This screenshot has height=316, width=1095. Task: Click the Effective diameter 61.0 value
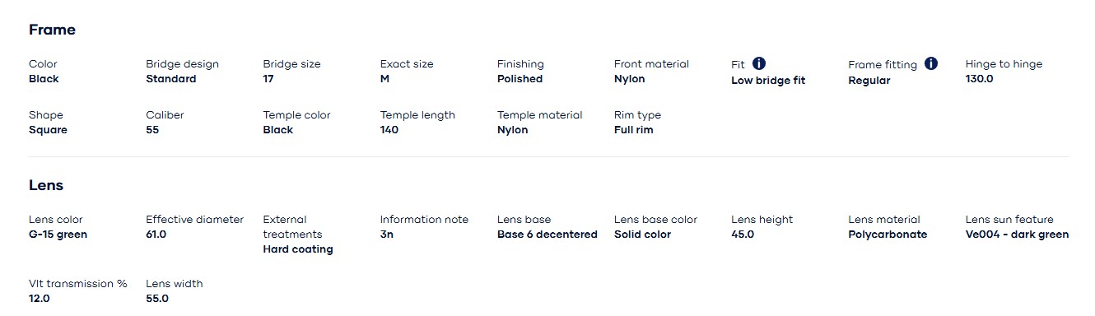pyautogui.click(x=156, y=235)
